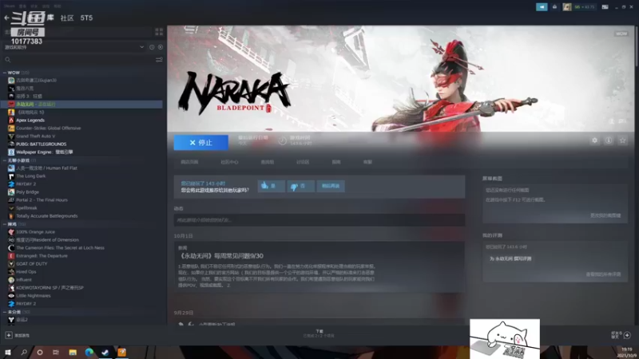The height and width of the screenshot is (359, 639).
Task: Select Counter-Strike: Global Offensive
Action: point(48,128)
